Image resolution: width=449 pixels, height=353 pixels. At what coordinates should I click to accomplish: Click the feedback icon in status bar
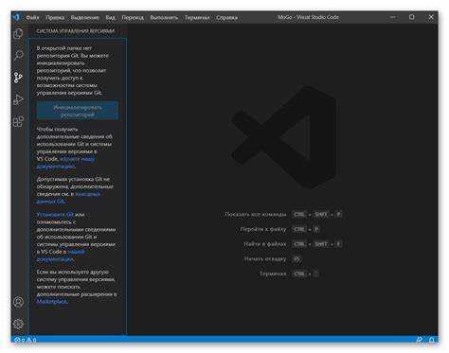click(420, 340)
